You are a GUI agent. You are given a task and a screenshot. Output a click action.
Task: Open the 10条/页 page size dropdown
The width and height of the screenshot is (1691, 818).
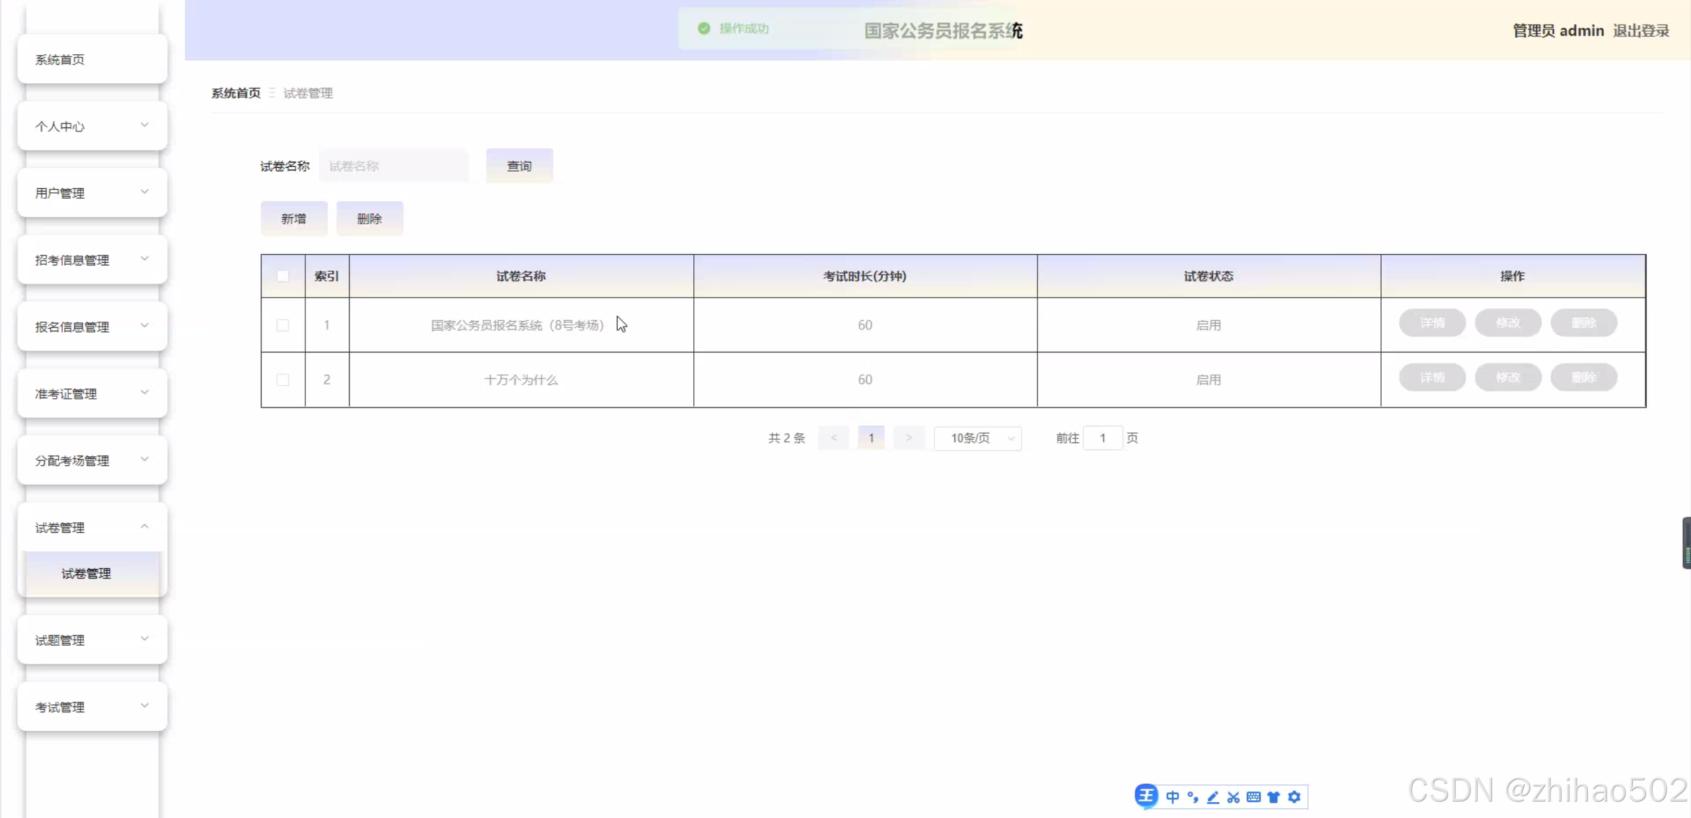(978, 438)
